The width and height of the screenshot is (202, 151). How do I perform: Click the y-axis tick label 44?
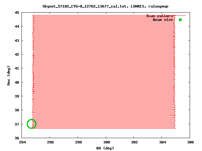pyautogui.click(x=17, y=26)
